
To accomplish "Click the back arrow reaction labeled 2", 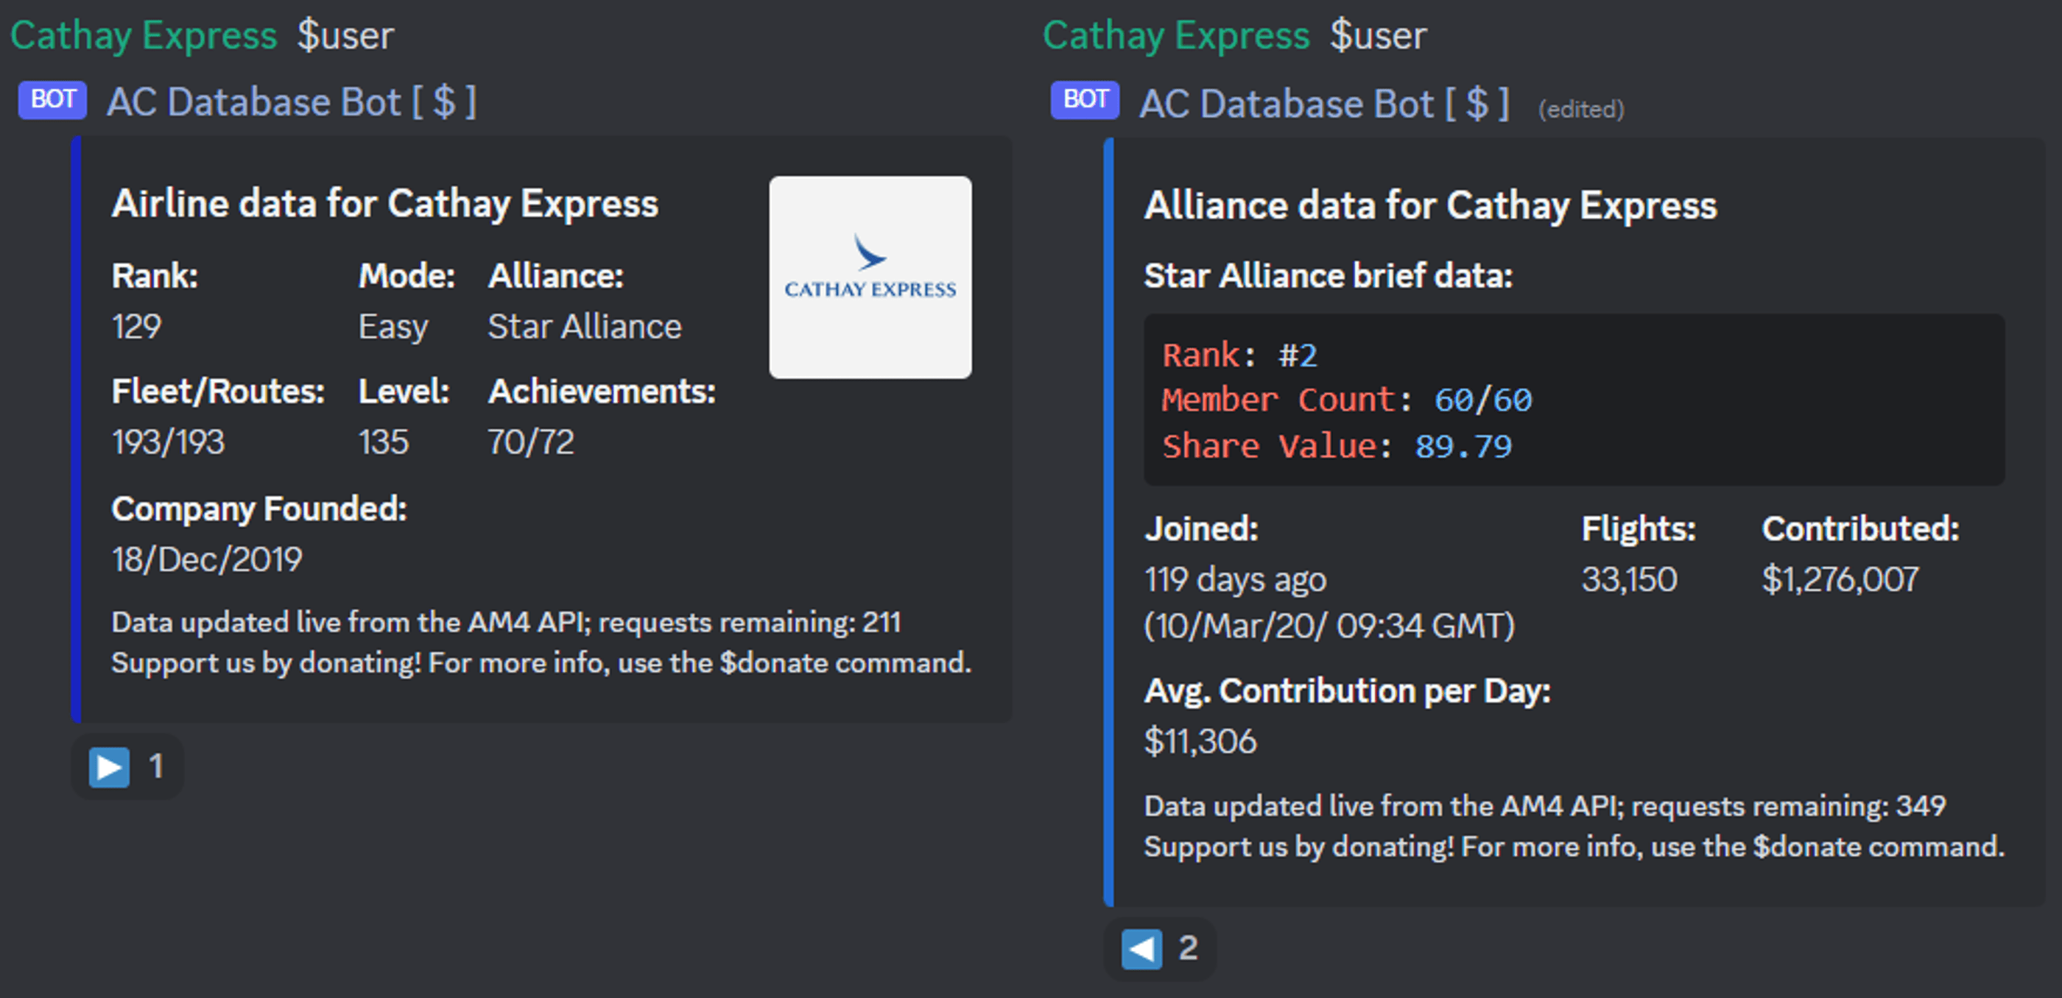I will point(1159,949).
